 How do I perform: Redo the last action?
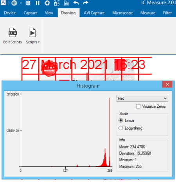tap(86, 3)
